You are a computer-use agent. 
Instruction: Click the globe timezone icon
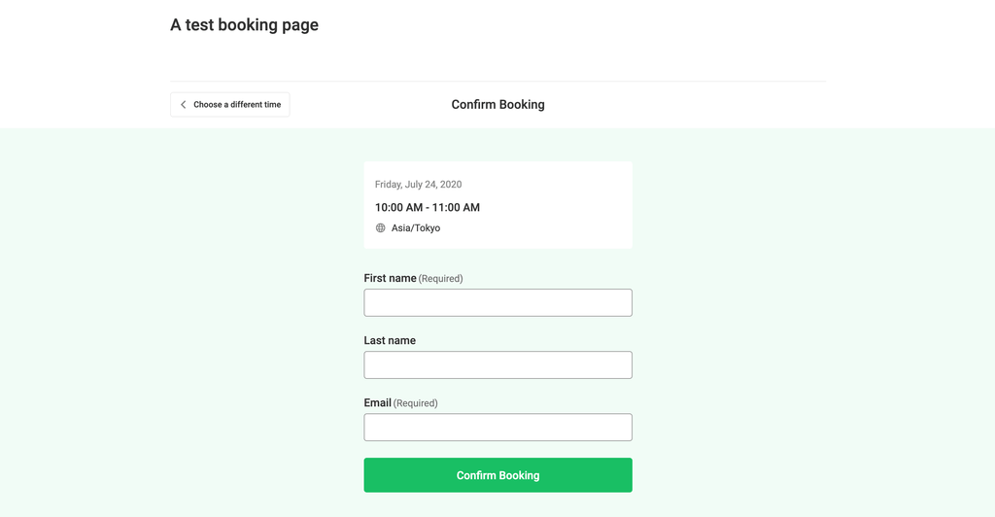[x=380, y=227]
